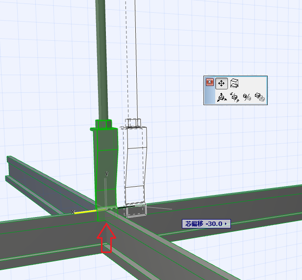The width and height of the screenshot is (302, 280).
Task: Click the y axis label
Action: [x=107, y=173]
